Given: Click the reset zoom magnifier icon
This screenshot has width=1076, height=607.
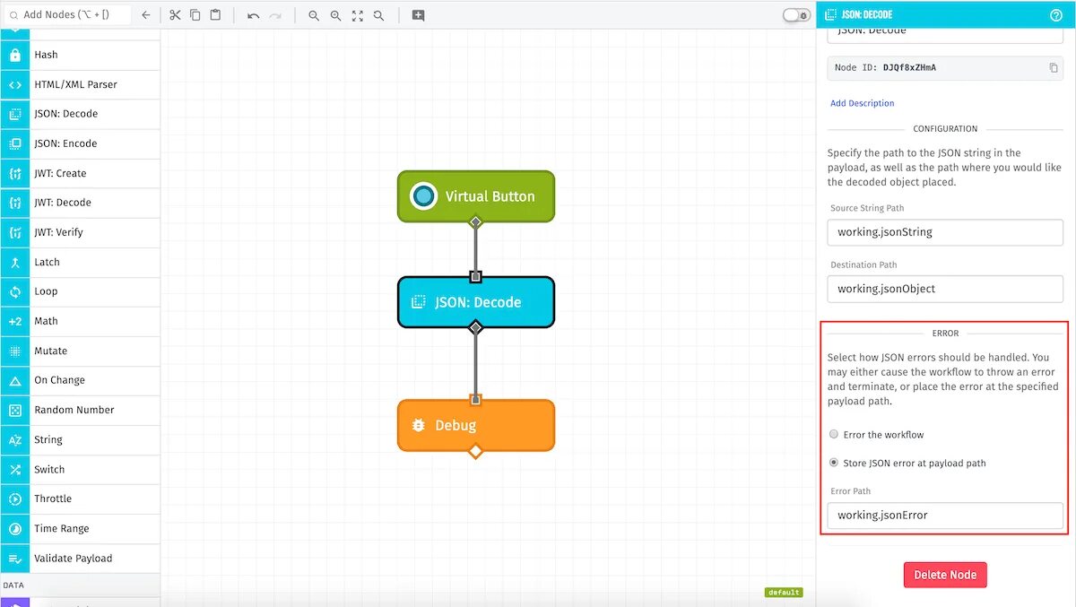Looking at the screenshot, I should coord(378,16).
